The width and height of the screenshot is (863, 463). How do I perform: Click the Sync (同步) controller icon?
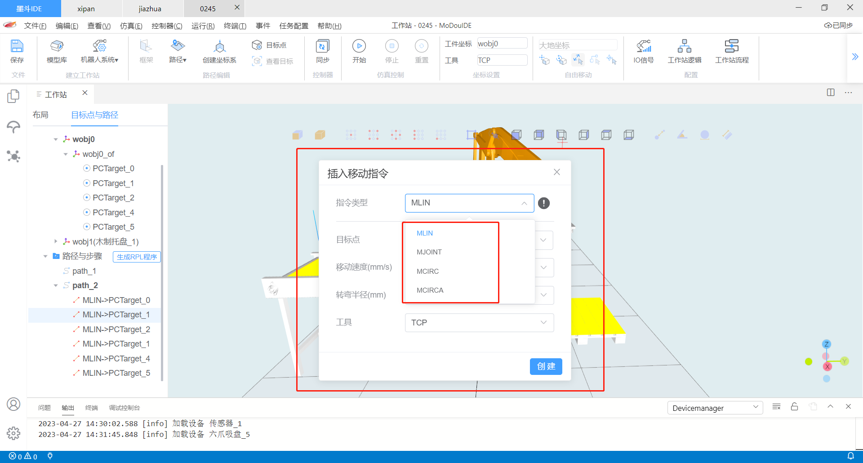pos(322,46)
